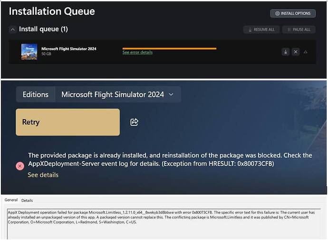This screenshot has width=328, height=241.
Task: Click the Retry button
Action: click(68, 122)
